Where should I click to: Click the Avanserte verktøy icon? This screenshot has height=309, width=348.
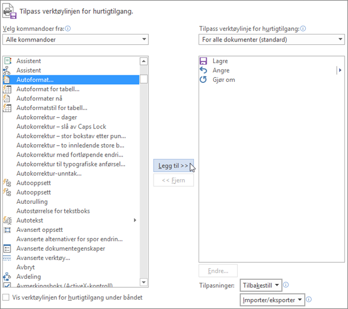click(7, 258)
